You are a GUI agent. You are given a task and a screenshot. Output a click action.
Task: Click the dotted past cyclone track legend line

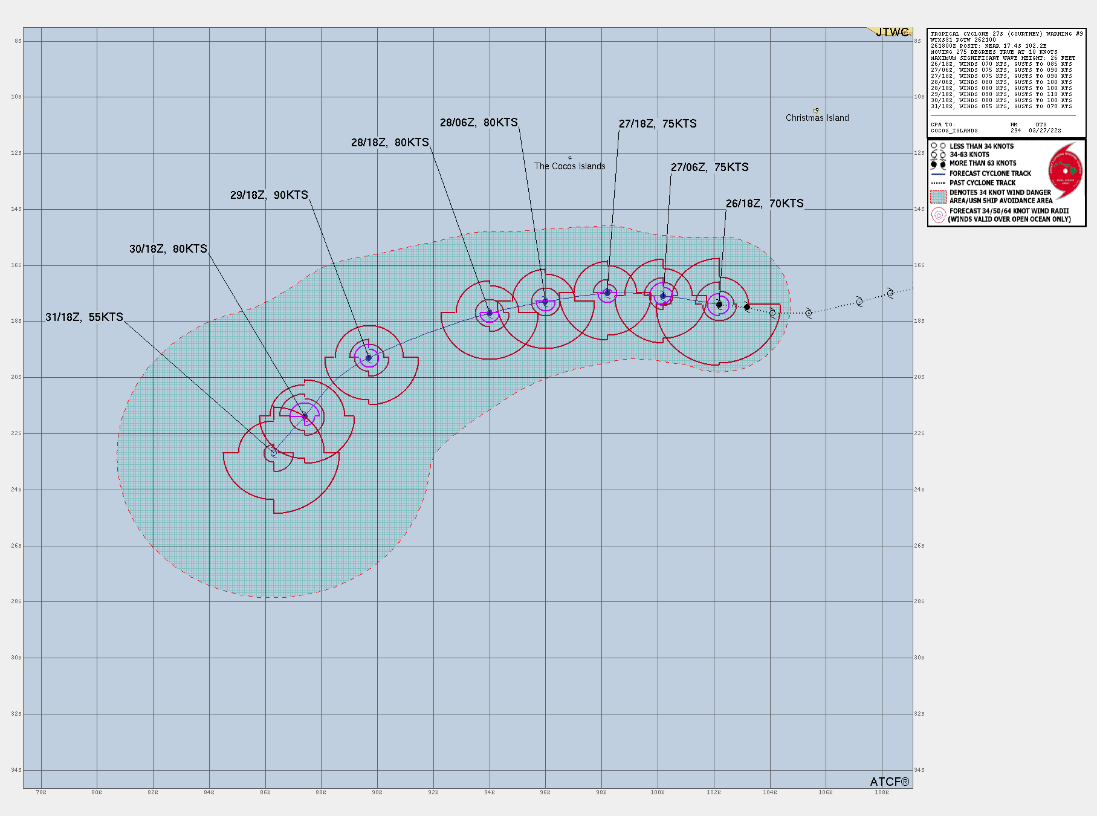938,183
